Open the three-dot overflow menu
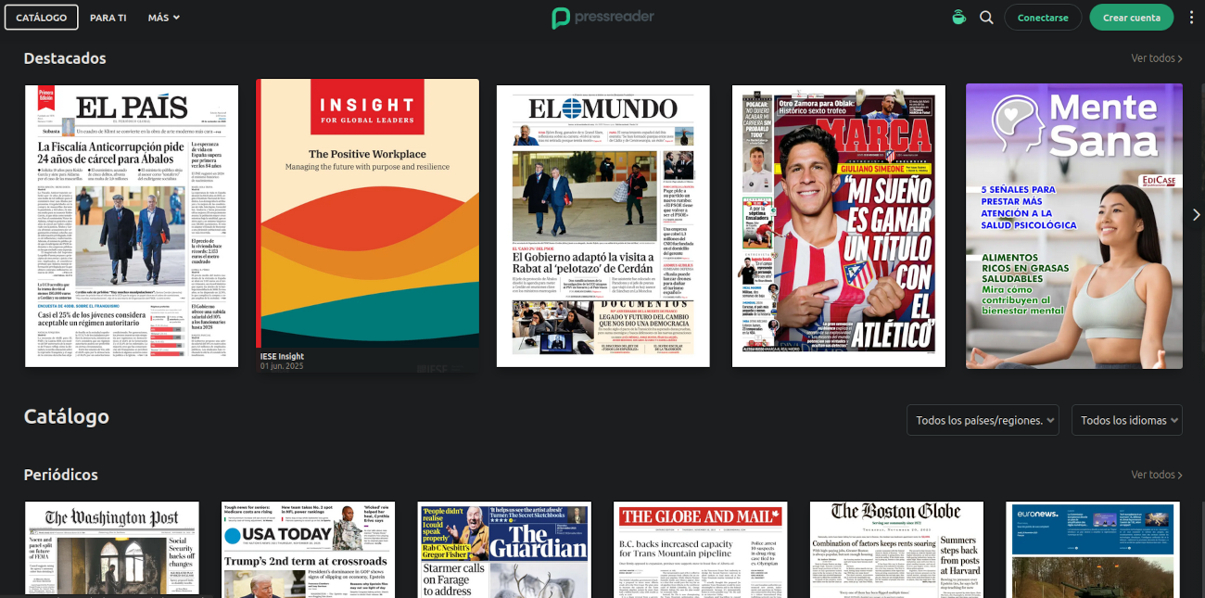Screen dimensions: 1205x598 click(x=1193, y=17)
